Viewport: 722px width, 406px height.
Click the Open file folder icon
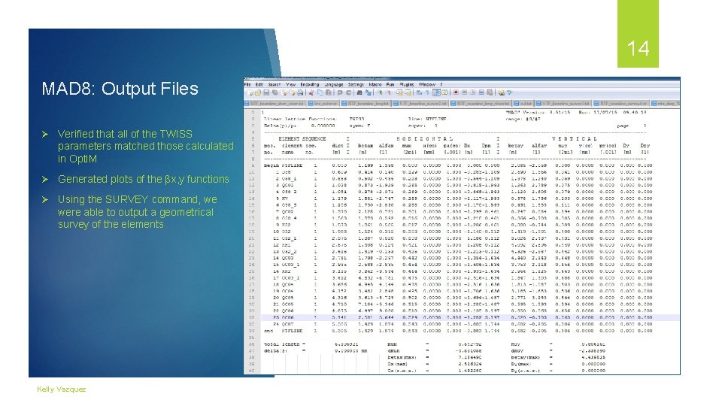point(258,92)
